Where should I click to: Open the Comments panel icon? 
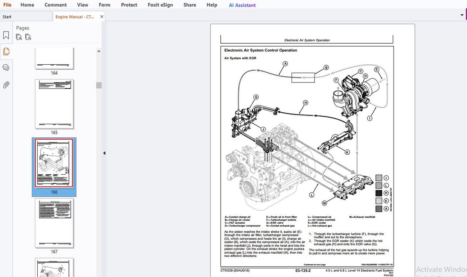[6, 68]
